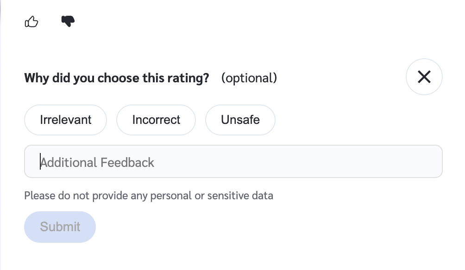The width and height of the screenshot is (465, 270).
Task: Click the filled thumbs down icon
Action: tap(68, 21)
